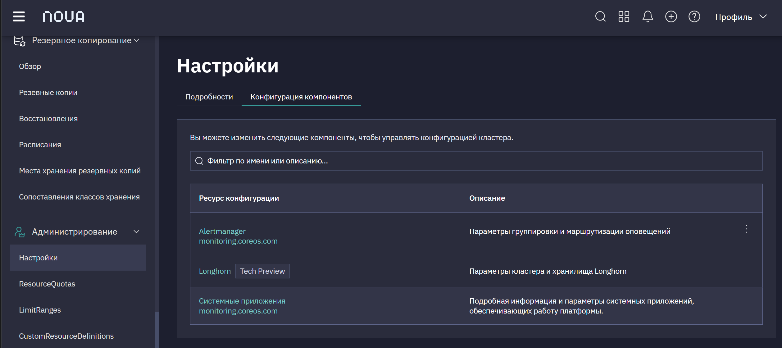Viewport: 782px width, 348px height.
Task: Open the applications grid icon
Action: (x=624, y=16)
